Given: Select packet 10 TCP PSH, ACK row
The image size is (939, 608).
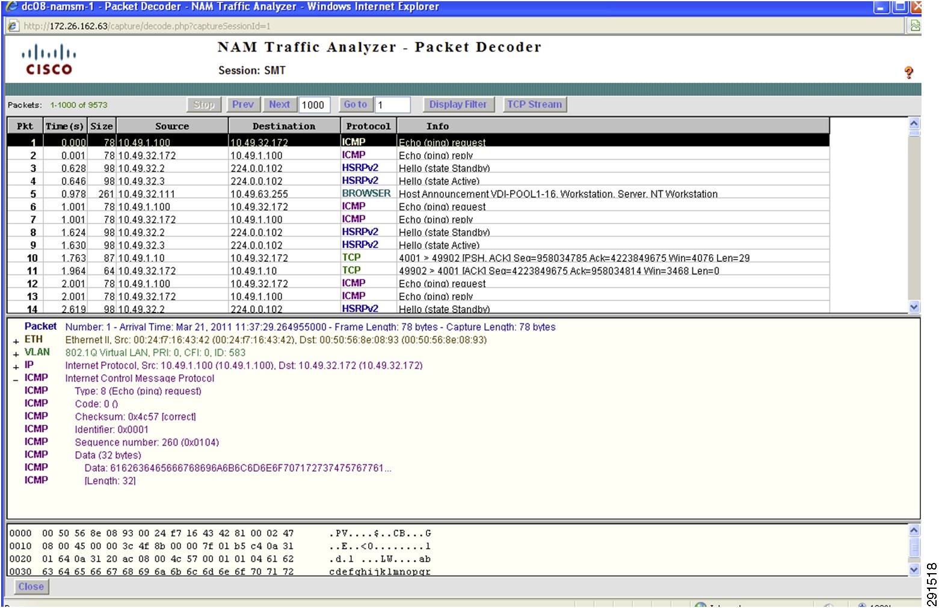Looking at the screenshot, I should point(418,258).
